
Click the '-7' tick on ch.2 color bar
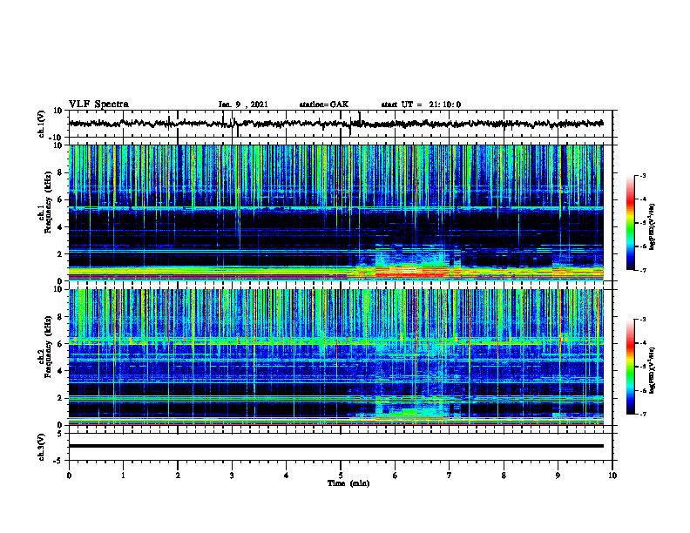click(643, 415)
